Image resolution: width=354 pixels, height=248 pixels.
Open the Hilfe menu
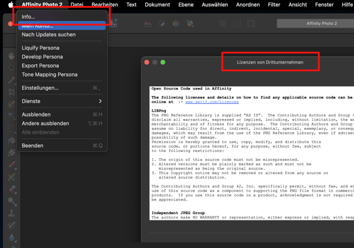pos(347,5)
